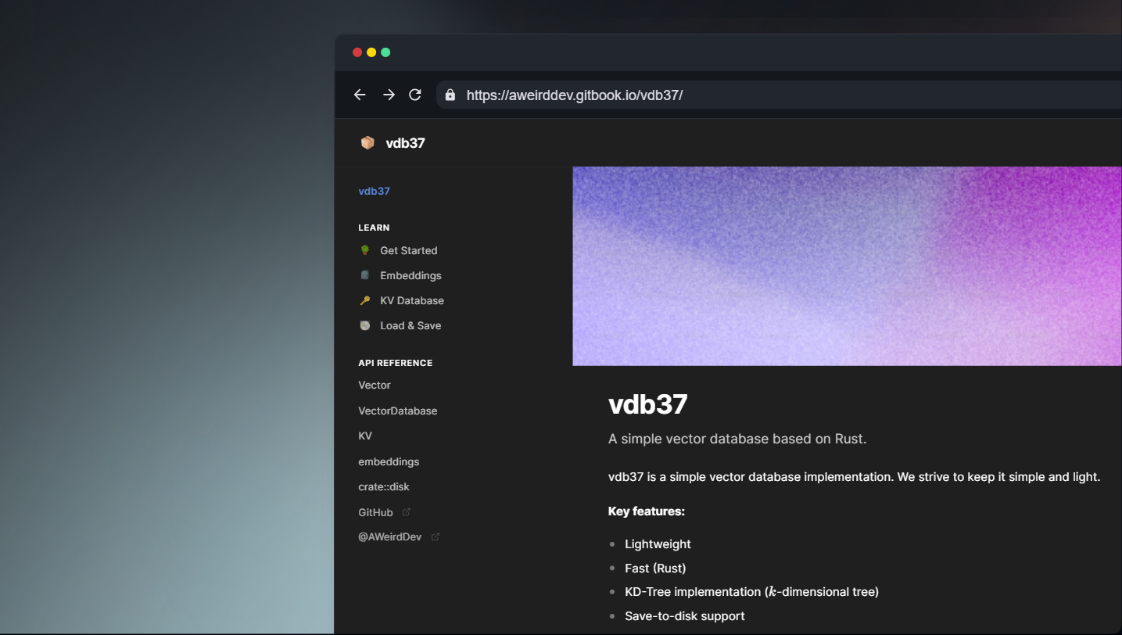Open the Vector API reference

coord(374,385)
